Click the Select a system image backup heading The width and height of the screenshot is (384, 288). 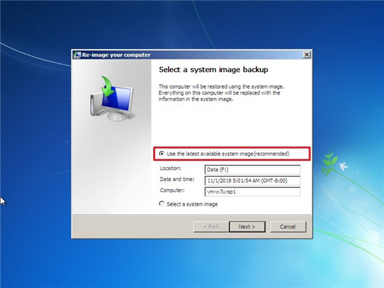point(214,70)
